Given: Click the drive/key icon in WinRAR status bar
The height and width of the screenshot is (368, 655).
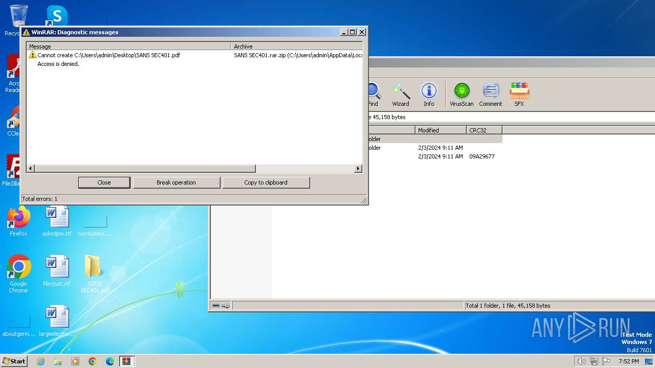Looking at the screenshot, I should coord(221,306).
